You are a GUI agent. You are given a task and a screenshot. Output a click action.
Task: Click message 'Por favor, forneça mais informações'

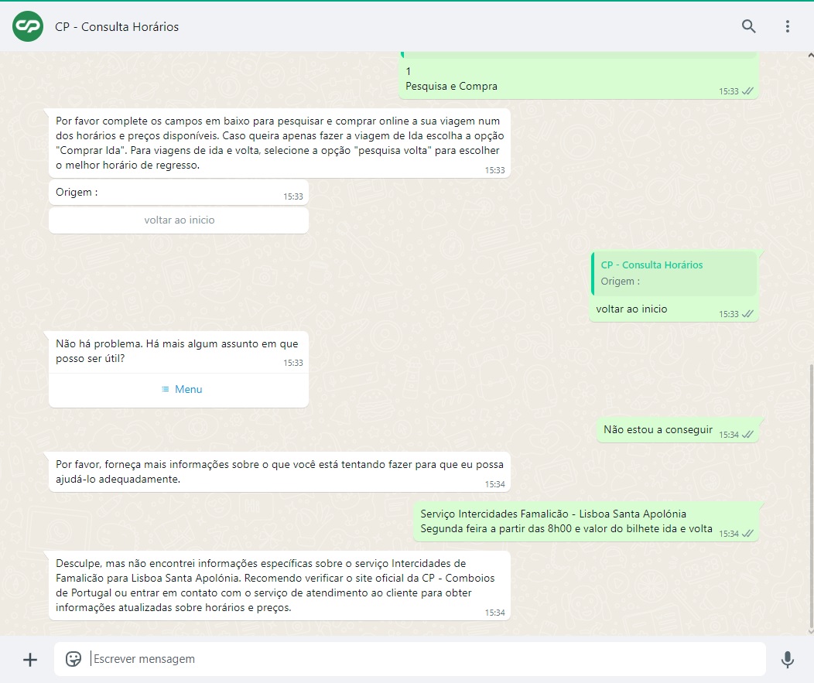point(279,472)
